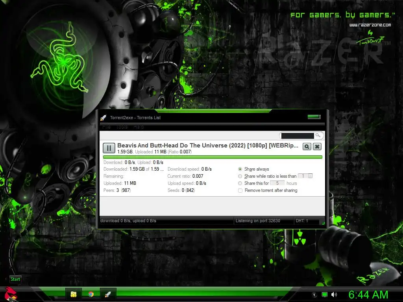Click the Seeds: 0 (842) value
The height and width of the screenshot is (302, 403).
coord(188,190)
